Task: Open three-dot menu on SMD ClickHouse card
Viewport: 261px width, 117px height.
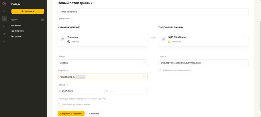Action: coord(244,37)
